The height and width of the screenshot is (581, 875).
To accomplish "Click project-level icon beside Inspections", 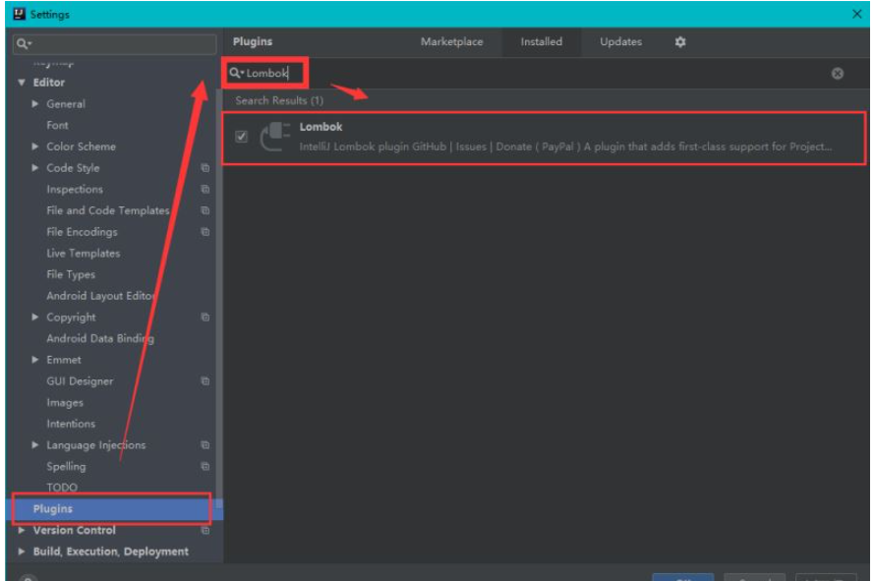I will tap(204, 189).
